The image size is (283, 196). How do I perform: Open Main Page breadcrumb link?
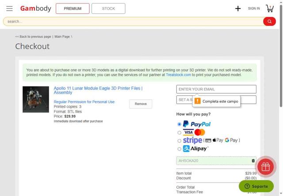point(62,37)
